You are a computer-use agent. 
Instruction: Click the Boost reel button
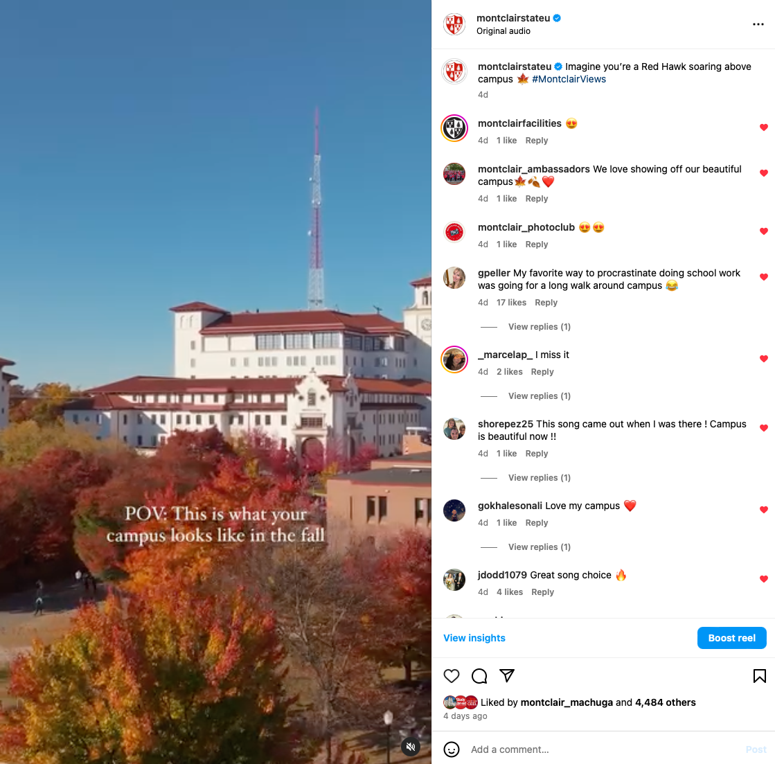point(731,638)
